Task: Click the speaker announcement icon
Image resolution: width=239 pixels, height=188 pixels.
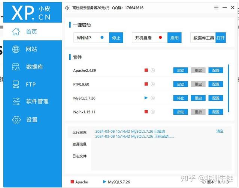Action: [67, 8]
